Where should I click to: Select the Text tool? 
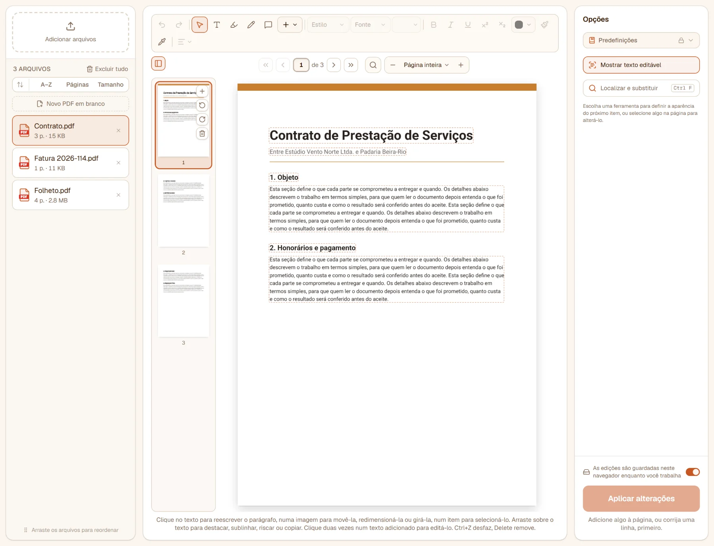pyautogui.click(x=217, y=25)
